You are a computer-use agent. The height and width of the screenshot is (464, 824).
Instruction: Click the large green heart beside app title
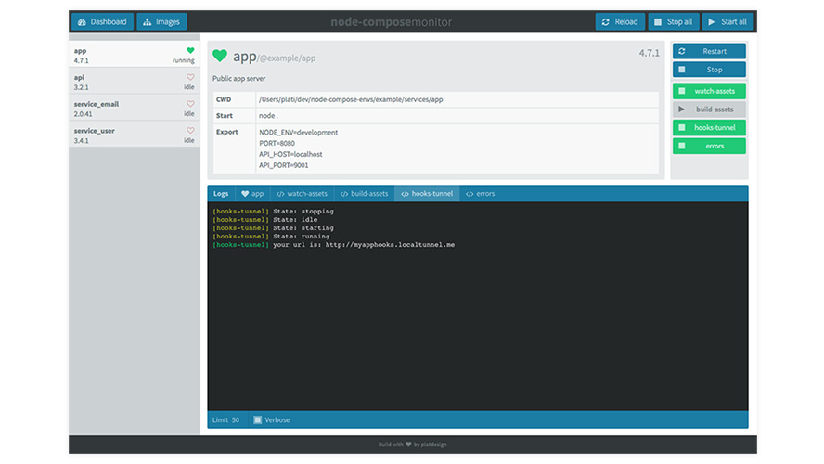[x=220, y=57]
